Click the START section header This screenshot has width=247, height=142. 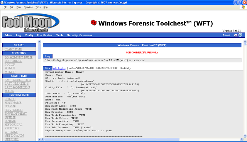pos(19,45)
